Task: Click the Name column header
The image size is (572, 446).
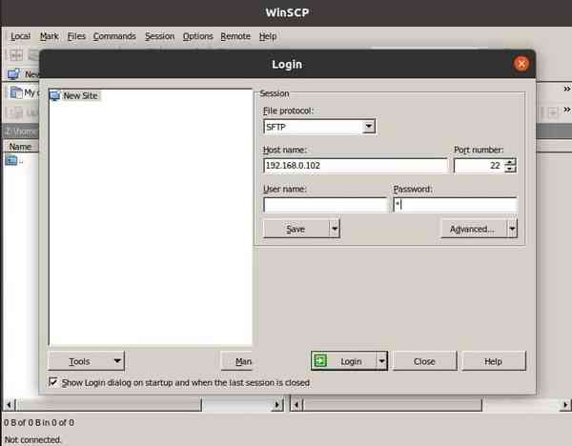Action: pyautogui.click(x=20, y=147)
